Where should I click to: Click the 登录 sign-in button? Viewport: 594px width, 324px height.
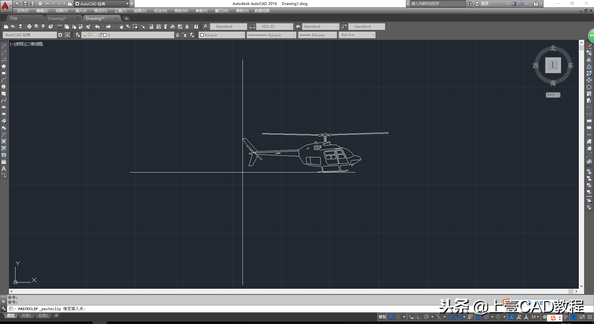coord(485,4)
